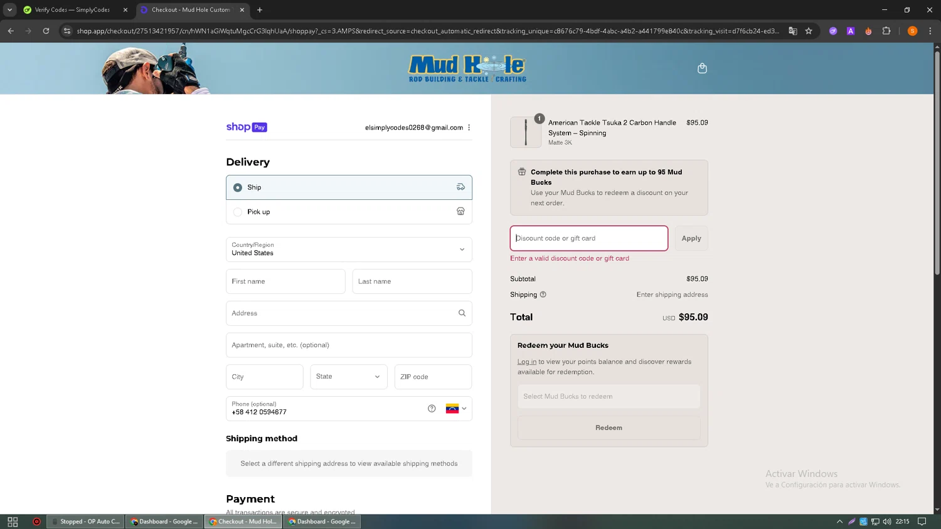Click the browser reload button

46,31
